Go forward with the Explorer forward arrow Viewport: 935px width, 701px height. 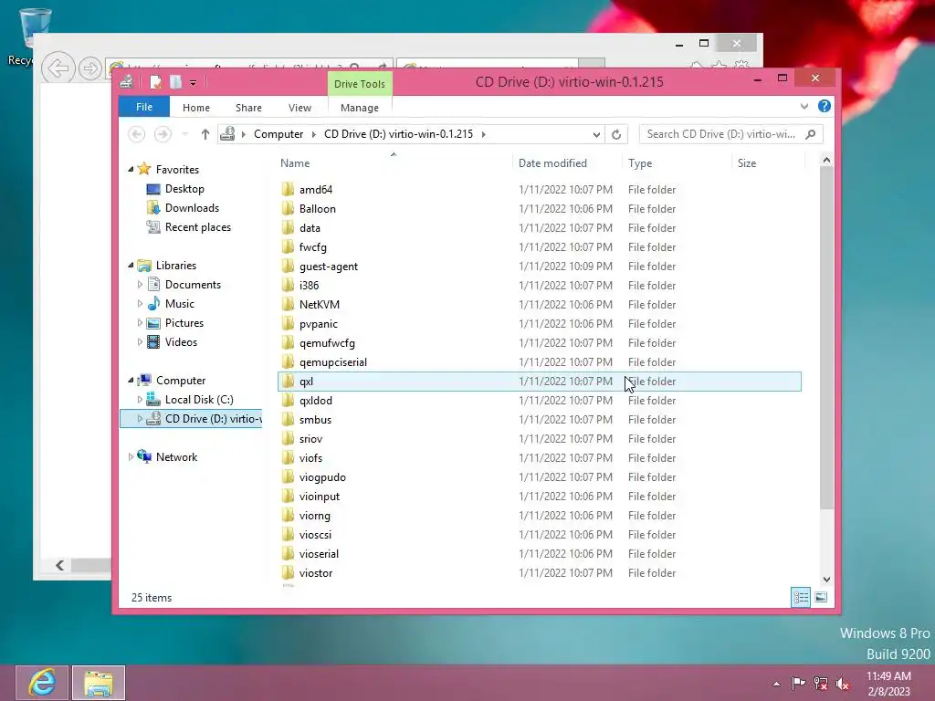163,134
